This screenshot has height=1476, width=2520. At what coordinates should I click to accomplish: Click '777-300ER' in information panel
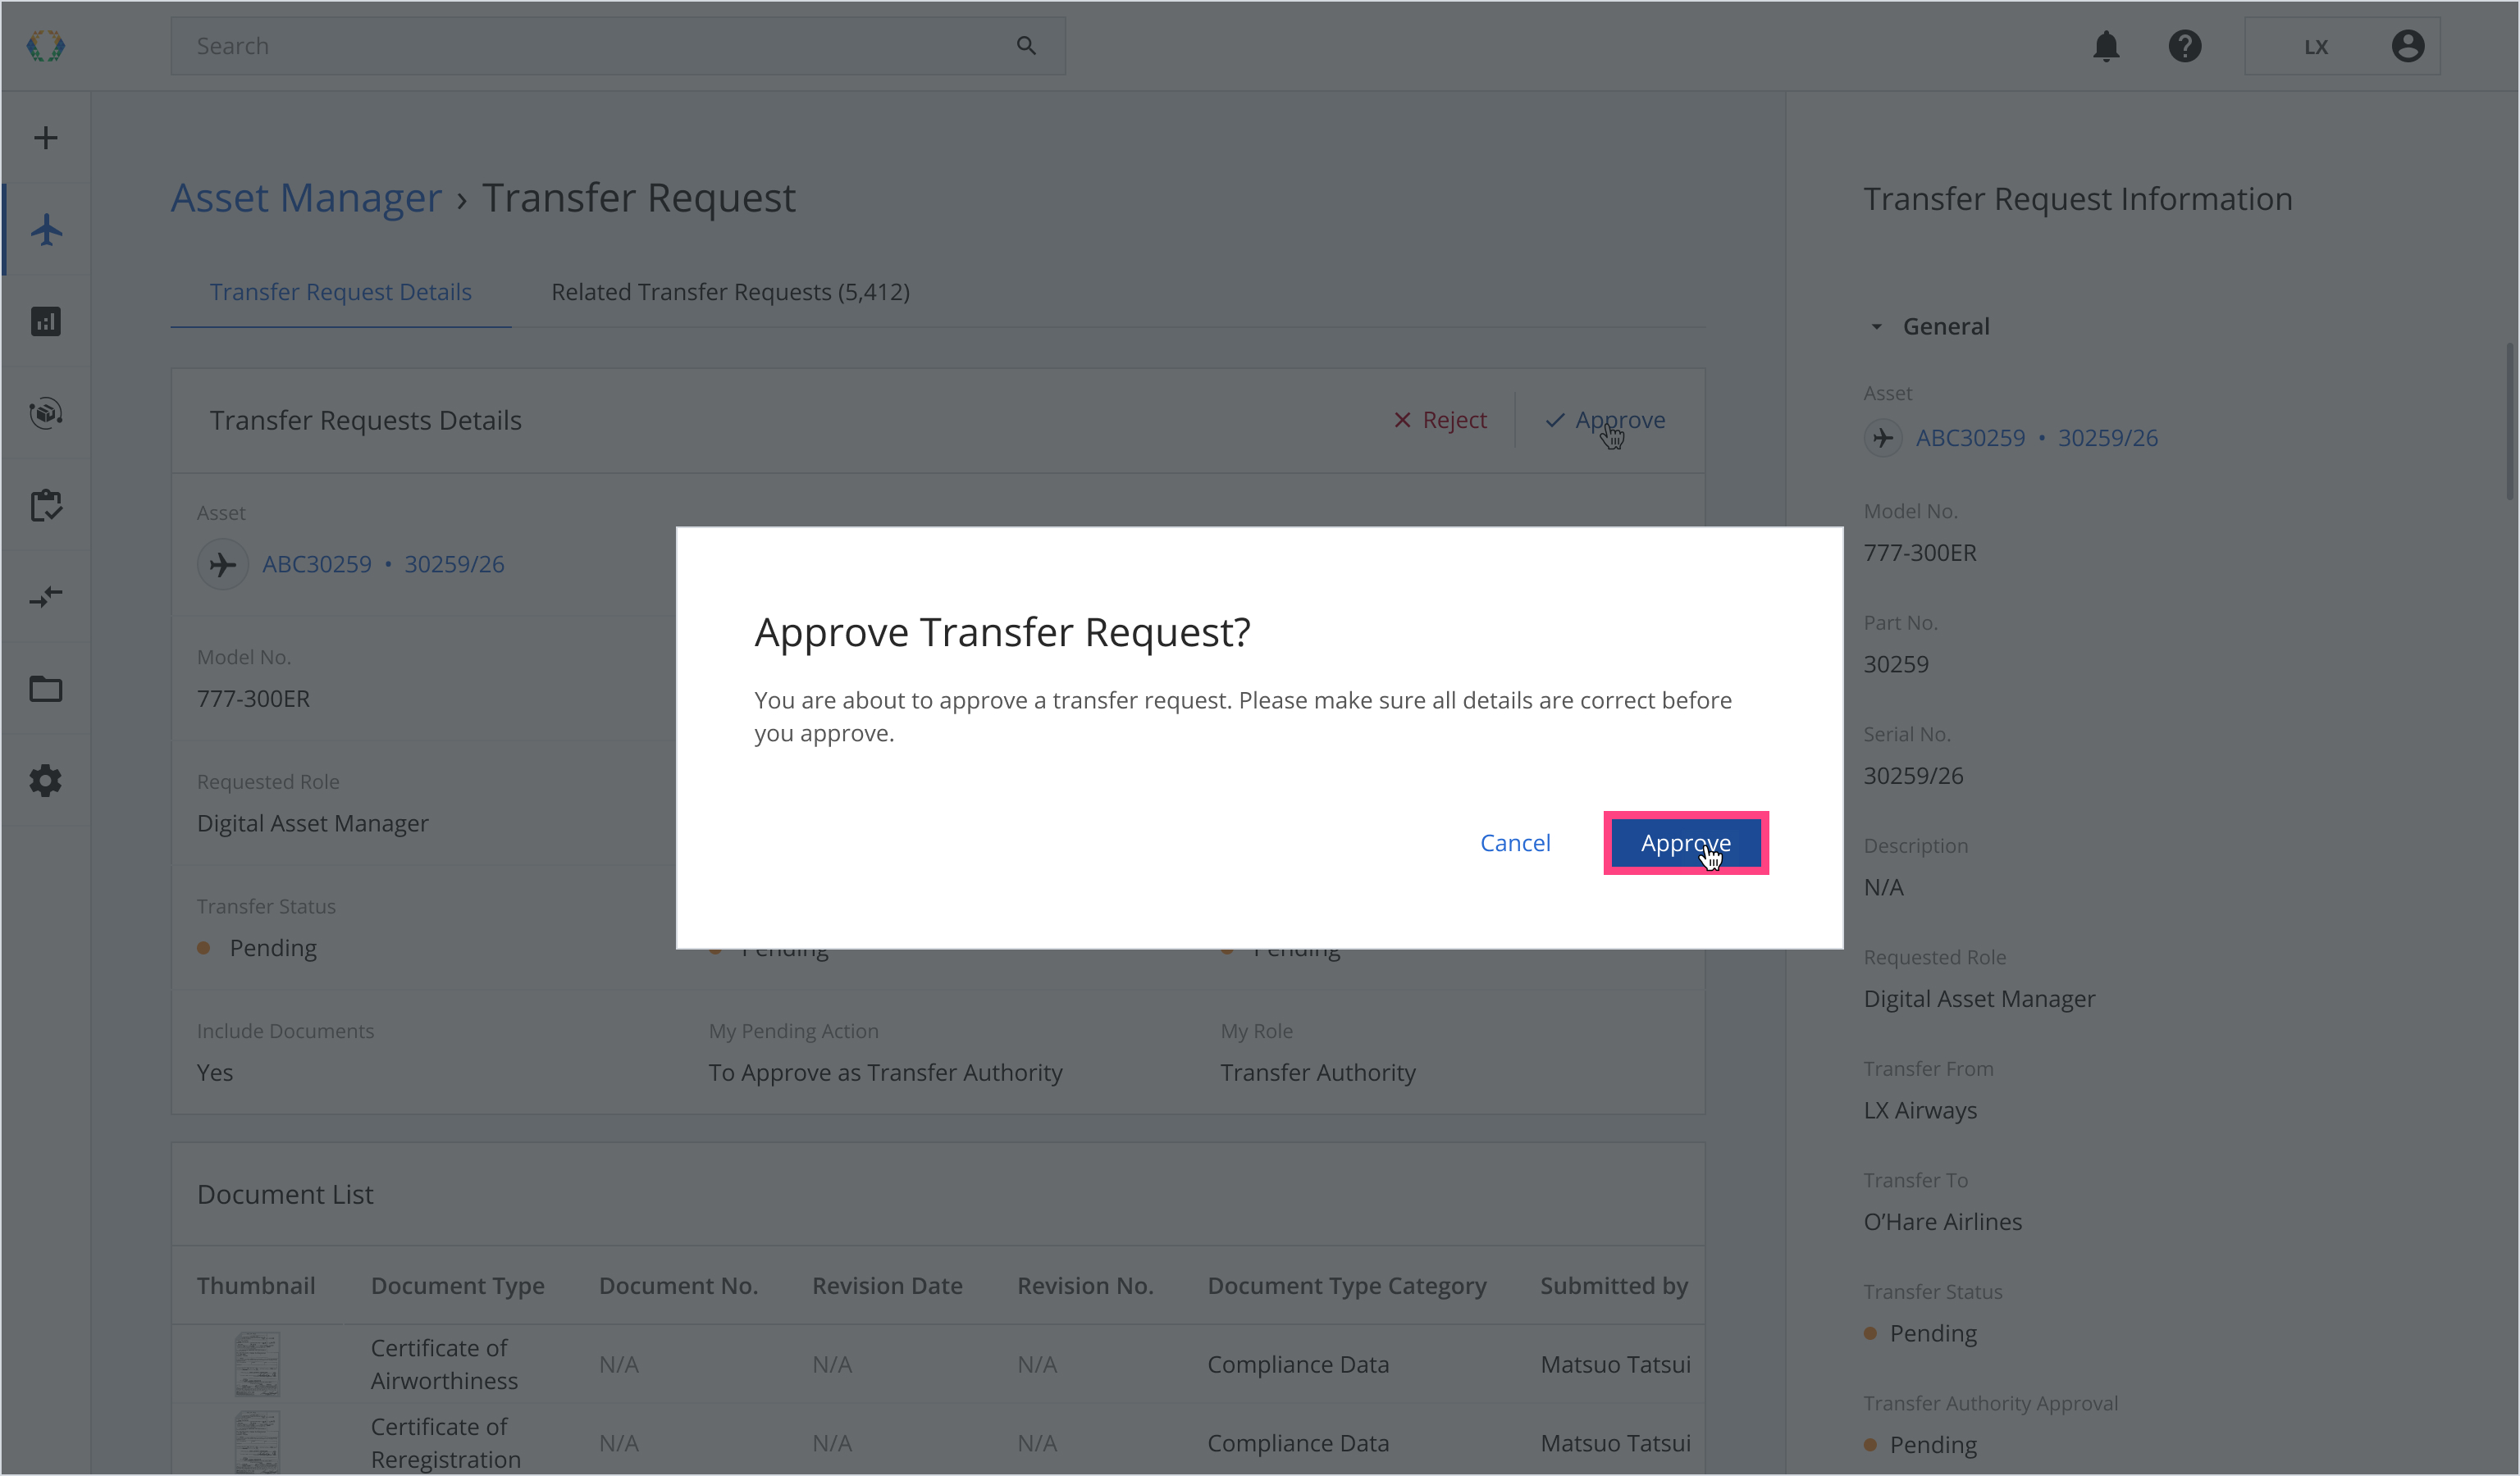(1921, 553)
